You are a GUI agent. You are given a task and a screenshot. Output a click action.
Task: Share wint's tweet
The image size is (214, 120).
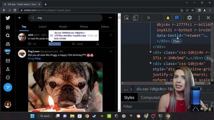pos(97,44)
